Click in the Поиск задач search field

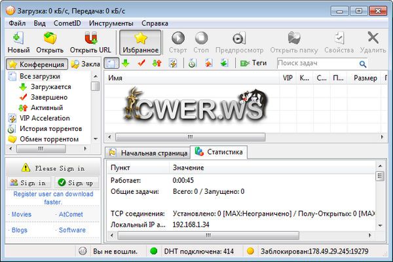(316, 64)
